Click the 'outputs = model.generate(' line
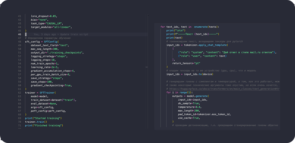 (191, 96)
